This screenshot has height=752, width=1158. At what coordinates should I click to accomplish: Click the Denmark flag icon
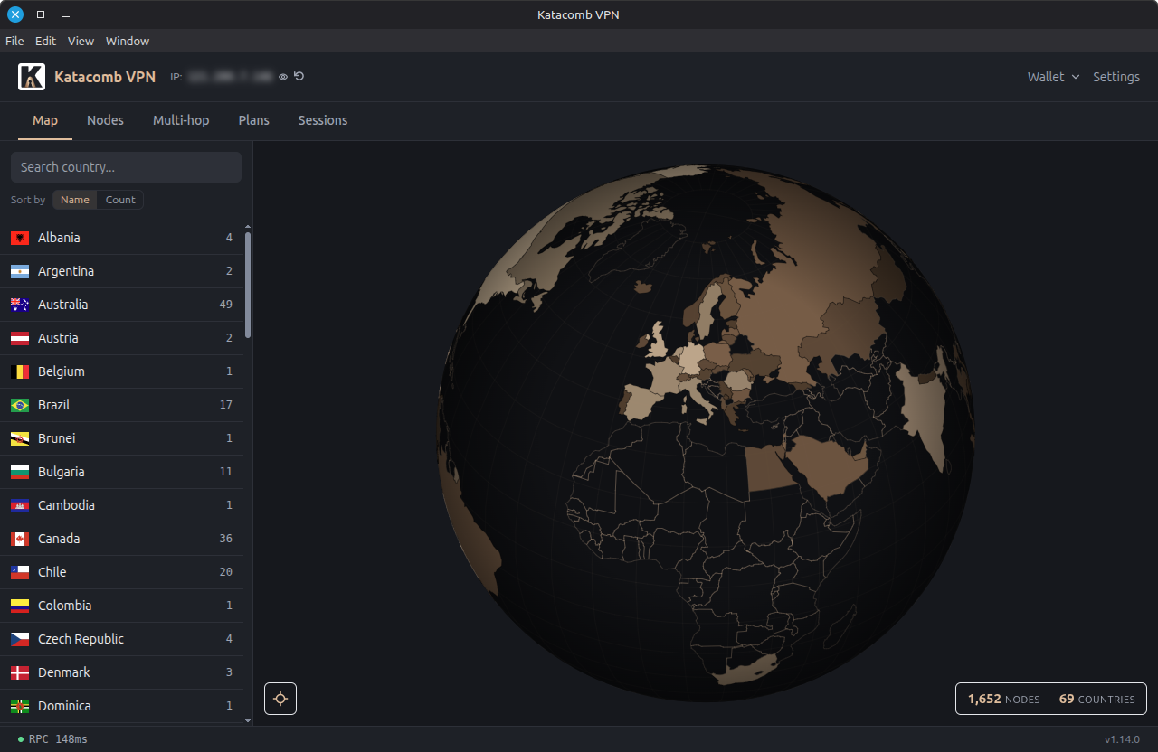20,672
